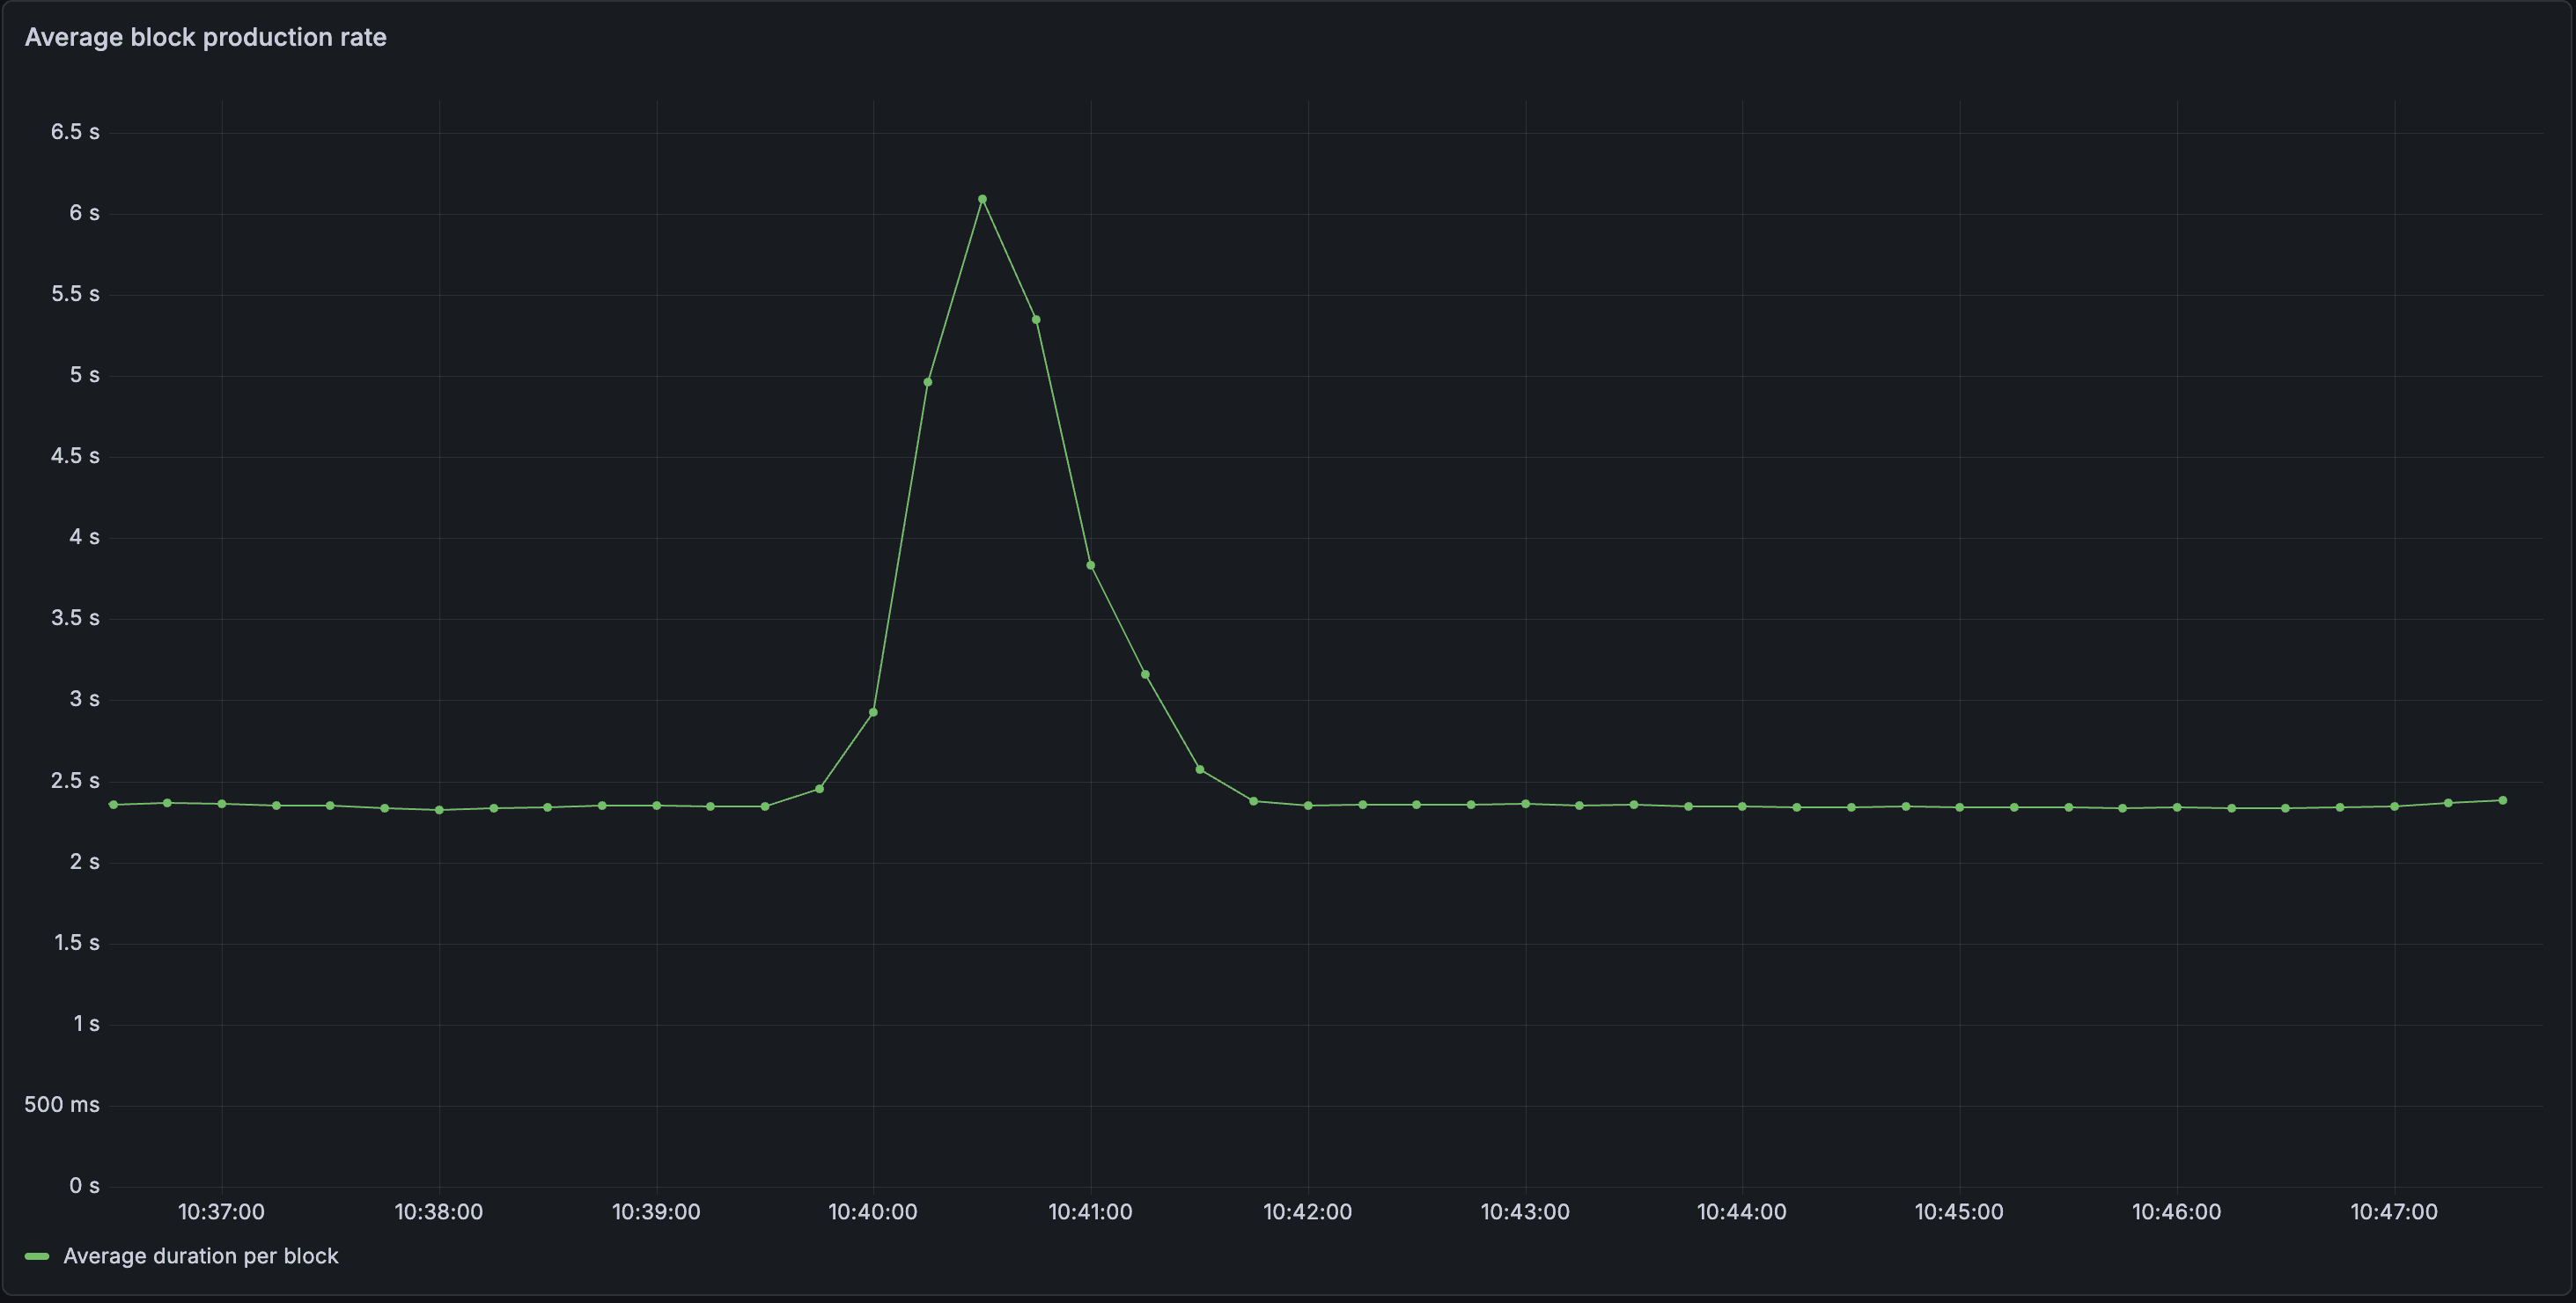Select the peak data point above 6 s
This screenshot has width=2576, height=1303.
(x=982, y=199)
